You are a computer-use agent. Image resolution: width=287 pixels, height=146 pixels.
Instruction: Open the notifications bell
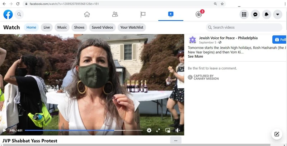click(266, 14)
